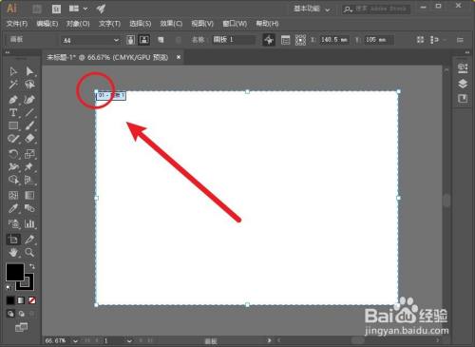The height and width of the screenshot is (347, 475).
Task: Select the Gradient tool
Action: click(29, 195)
